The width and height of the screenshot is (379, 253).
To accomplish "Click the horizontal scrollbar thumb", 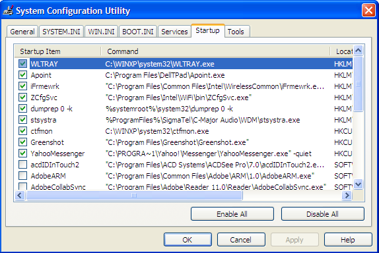I will [x=134, y=196].
